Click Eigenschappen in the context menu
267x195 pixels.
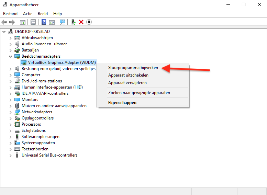point(122,103)
